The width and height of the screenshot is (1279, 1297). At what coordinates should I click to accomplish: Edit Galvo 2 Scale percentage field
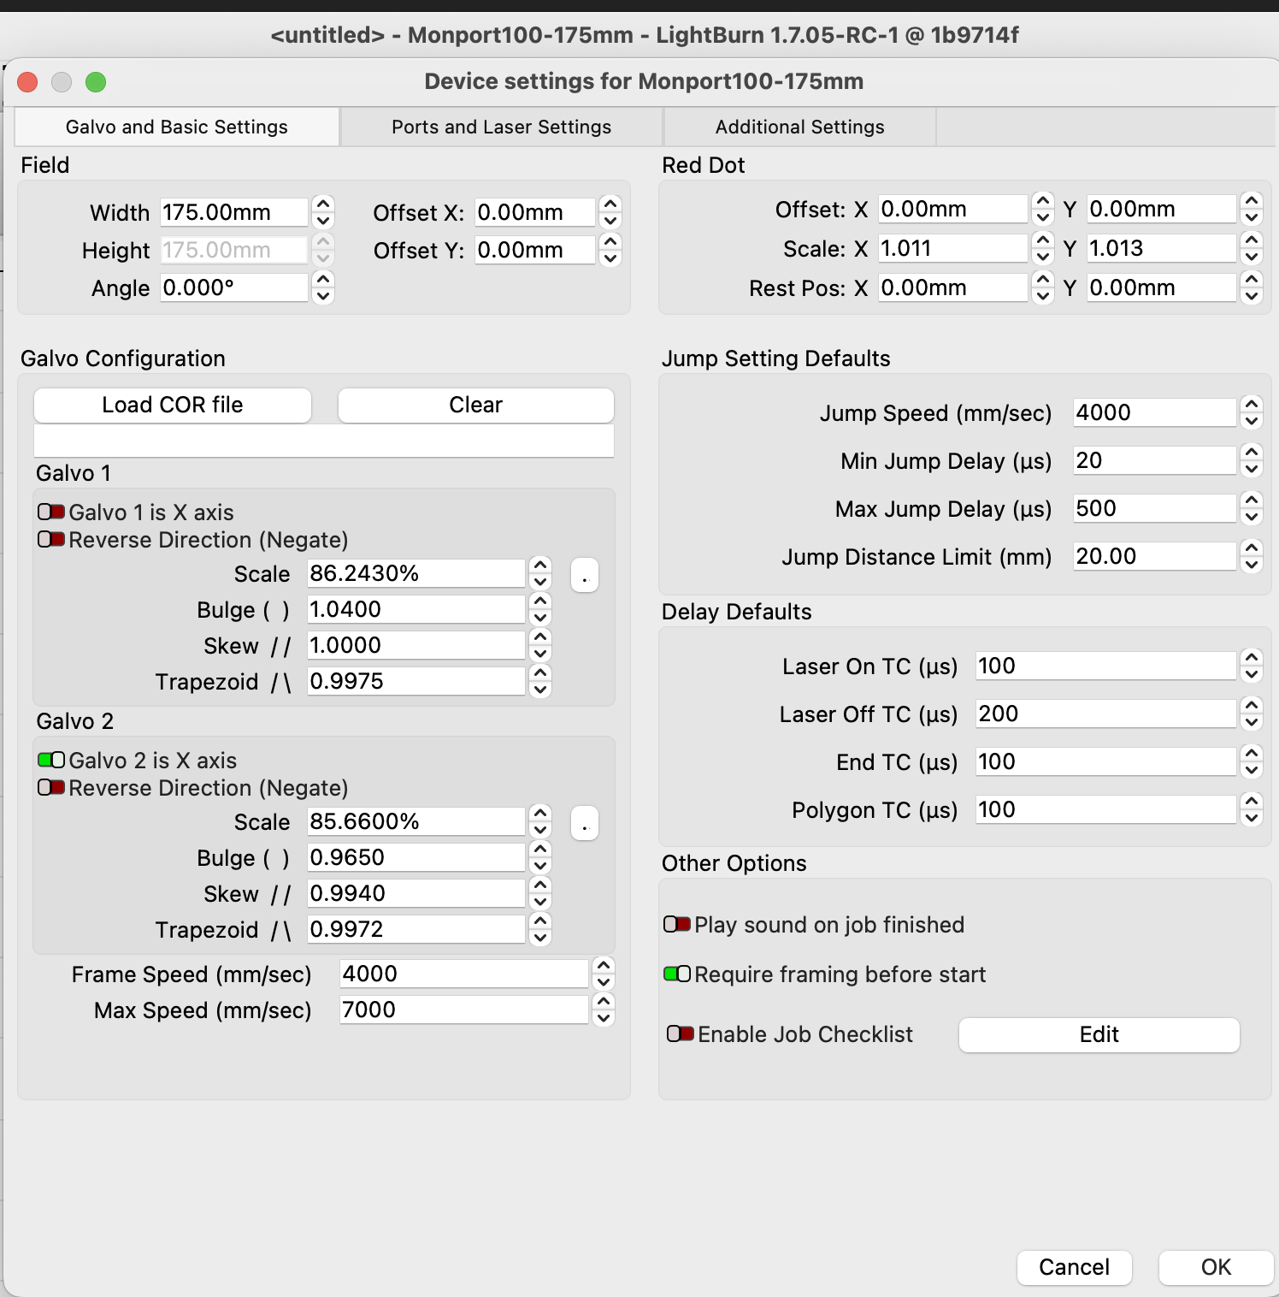tap(416, 821)
